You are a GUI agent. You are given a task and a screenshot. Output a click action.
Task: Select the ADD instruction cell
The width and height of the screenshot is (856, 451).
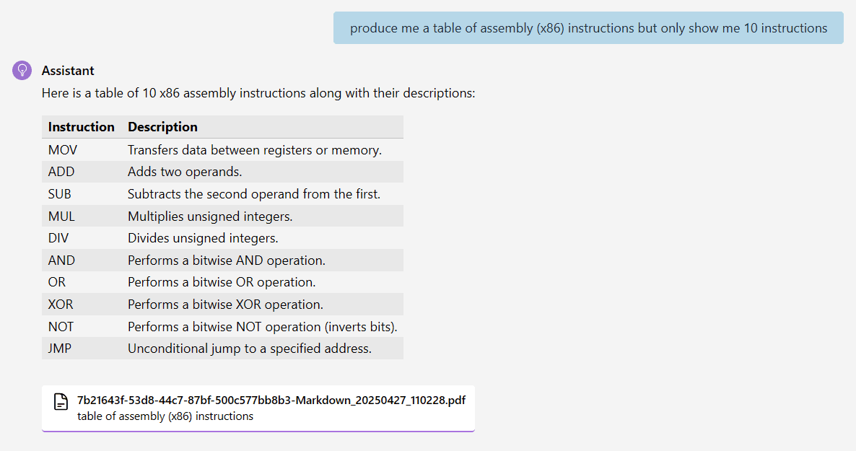point(61,172)
